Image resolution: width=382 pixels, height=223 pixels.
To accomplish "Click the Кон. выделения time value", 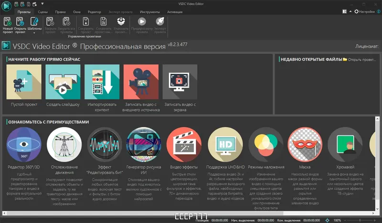I will 312,220.
